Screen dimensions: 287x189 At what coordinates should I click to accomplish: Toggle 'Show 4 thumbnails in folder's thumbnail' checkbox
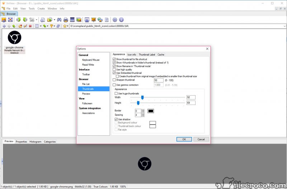pyautogui.click(x=114, y=63)
